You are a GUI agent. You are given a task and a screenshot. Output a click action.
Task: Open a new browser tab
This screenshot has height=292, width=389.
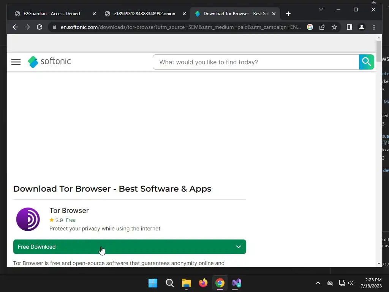coord(288,14)
